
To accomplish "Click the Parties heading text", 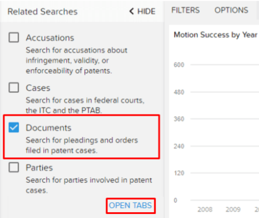I will [x=39, y=168].
